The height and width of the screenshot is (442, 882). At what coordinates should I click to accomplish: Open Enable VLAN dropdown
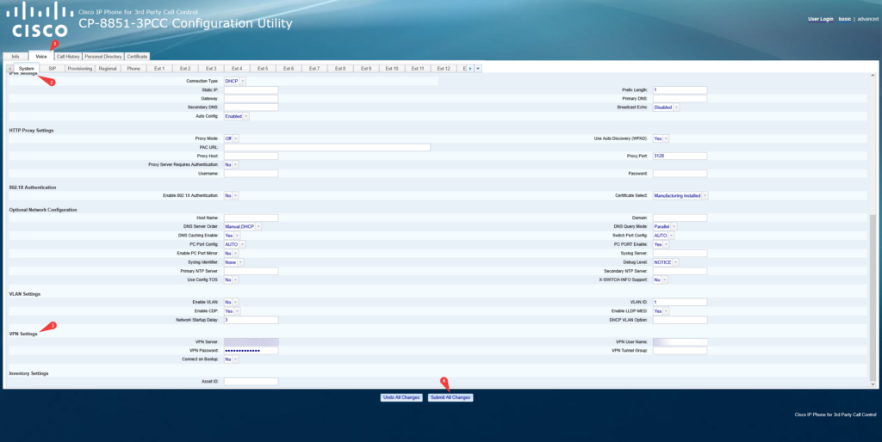(231, 302)
